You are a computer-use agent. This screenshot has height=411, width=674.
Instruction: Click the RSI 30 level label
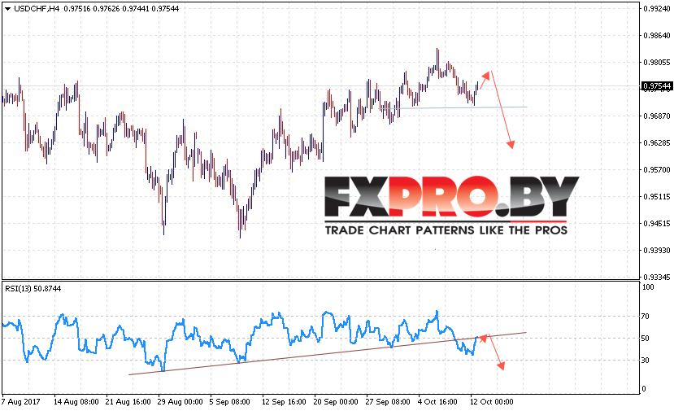[645, 361]
